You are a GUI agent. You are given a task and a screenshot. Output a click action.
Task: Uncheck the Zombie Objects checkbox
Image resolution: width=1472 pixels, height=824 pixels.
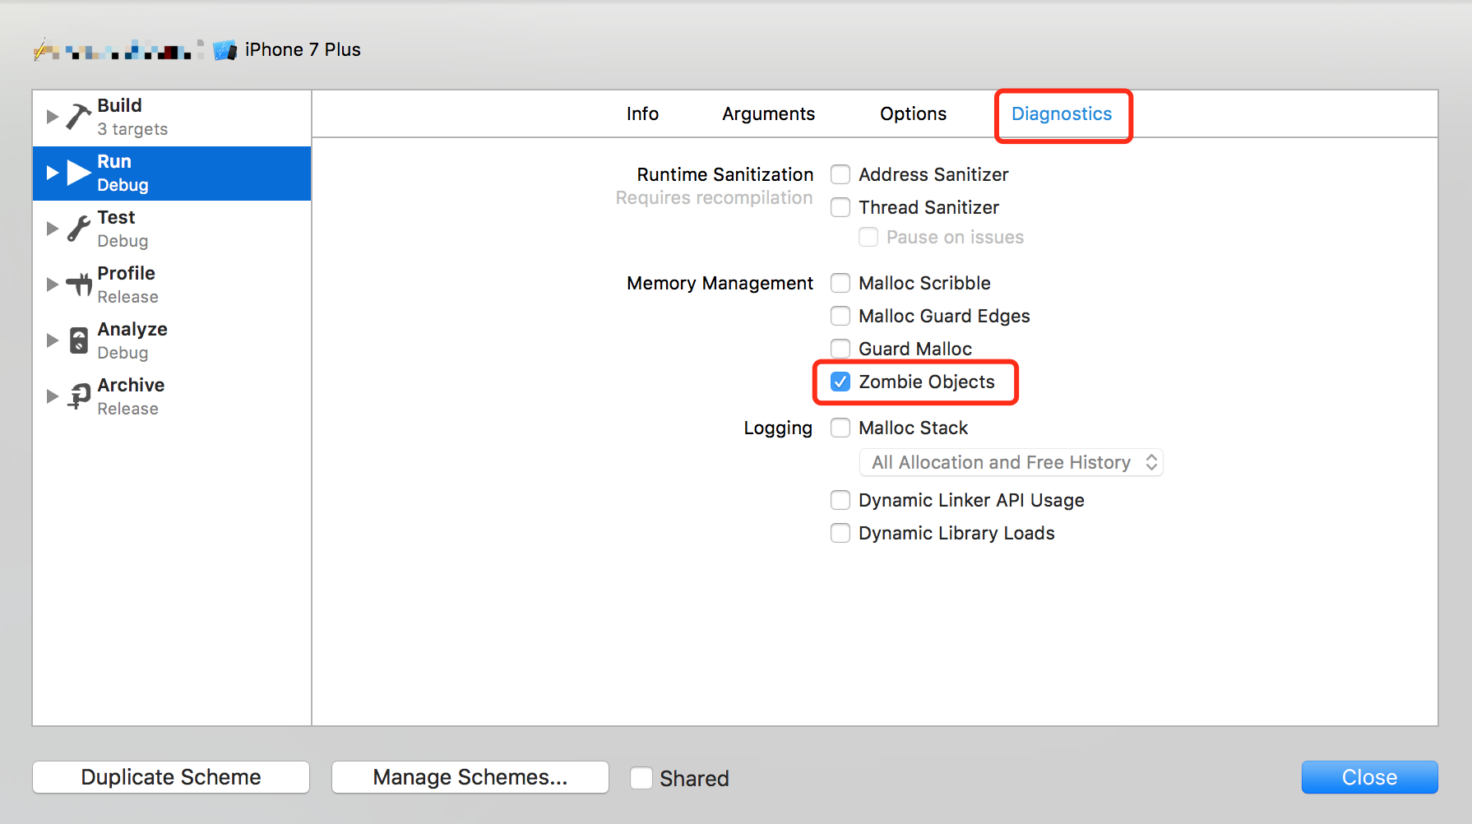(840, 382)
